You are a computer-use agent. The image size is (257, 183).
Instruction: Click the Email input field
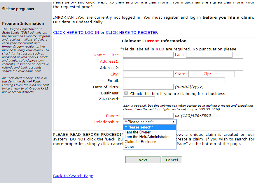click(174, 80)
